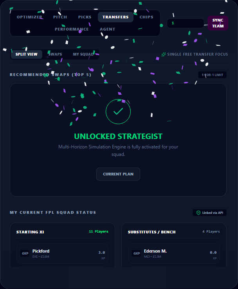This screenshot has width=238, height=289.
Task: Click the Sync Team button
Action: point(218,23)
